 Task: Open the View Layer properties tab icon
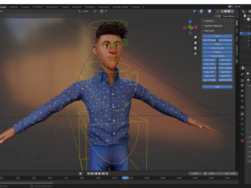(242, 91)
